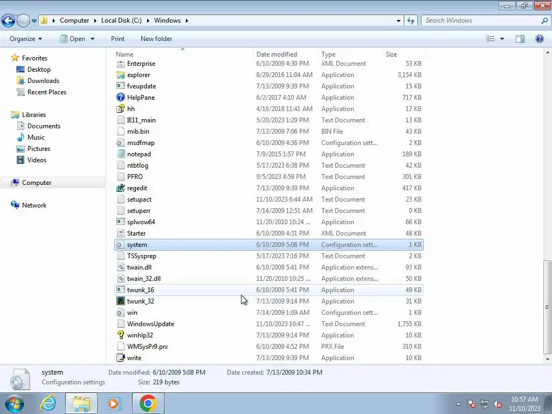Click the Back navigation arrow button
The width and height of the screenshot is (552, 414).
(9, 21)
